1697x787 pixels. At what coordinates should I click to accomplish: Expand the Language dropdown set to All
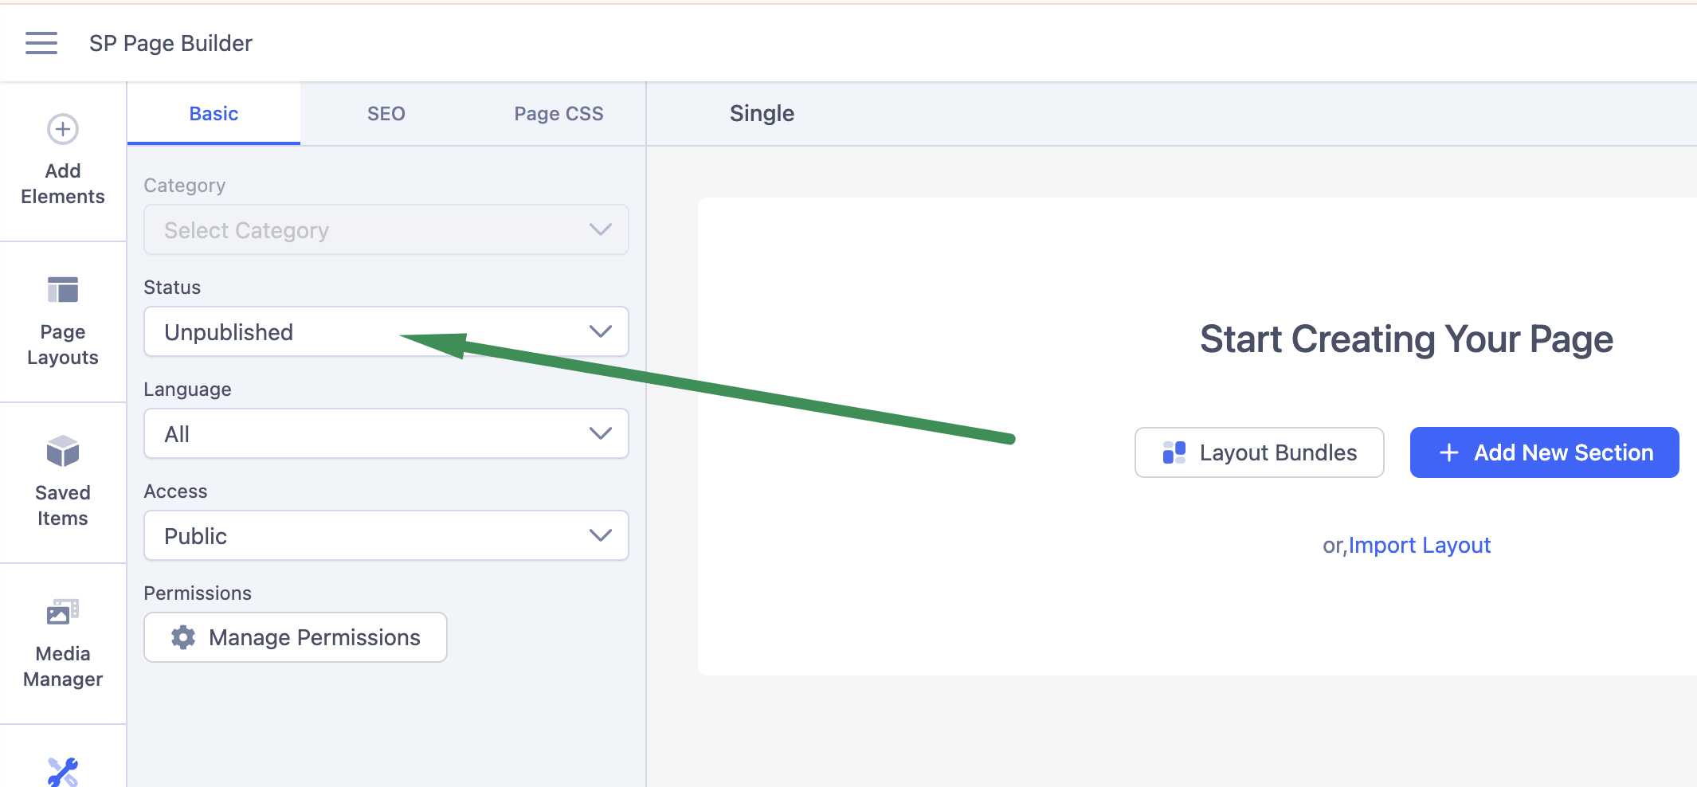click(x=386, y=433)
